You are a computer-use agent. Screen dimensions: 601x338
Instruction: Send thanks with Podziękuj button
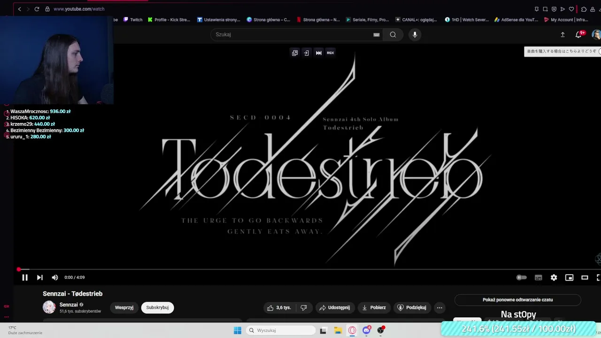[412, 307]
